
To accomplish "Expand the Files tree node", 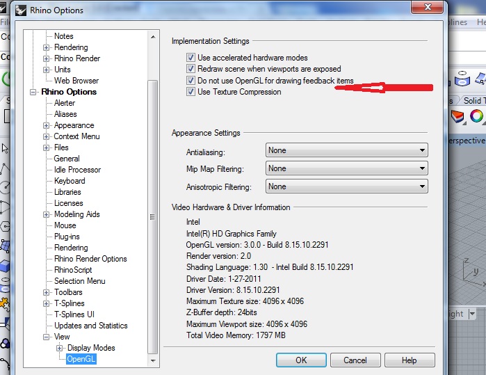I will [x=46, y=147].
